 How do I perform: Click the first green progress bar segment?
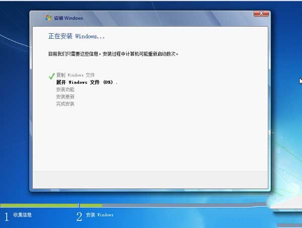click(x=39, y=205)
